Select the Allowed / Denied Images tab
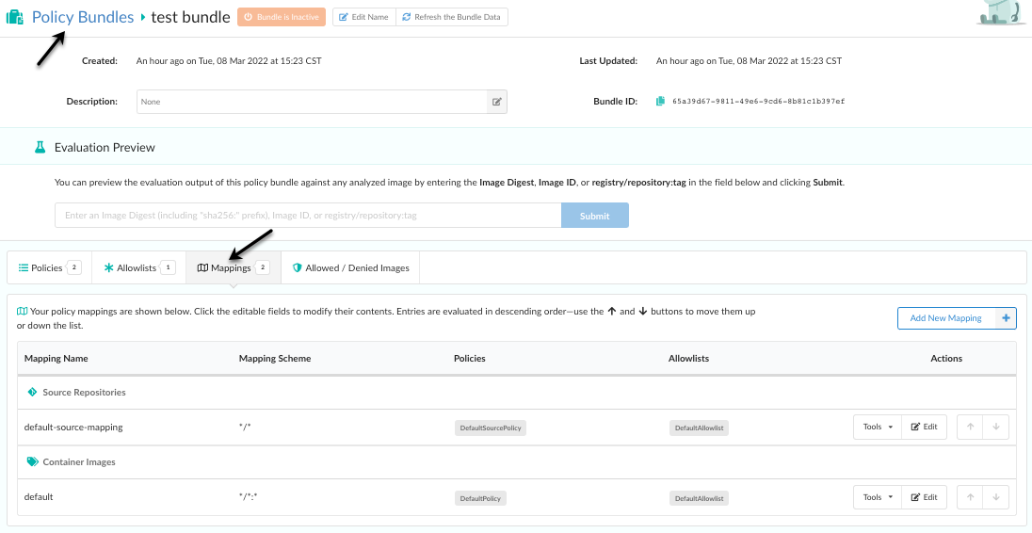 [x=350, y=268]
